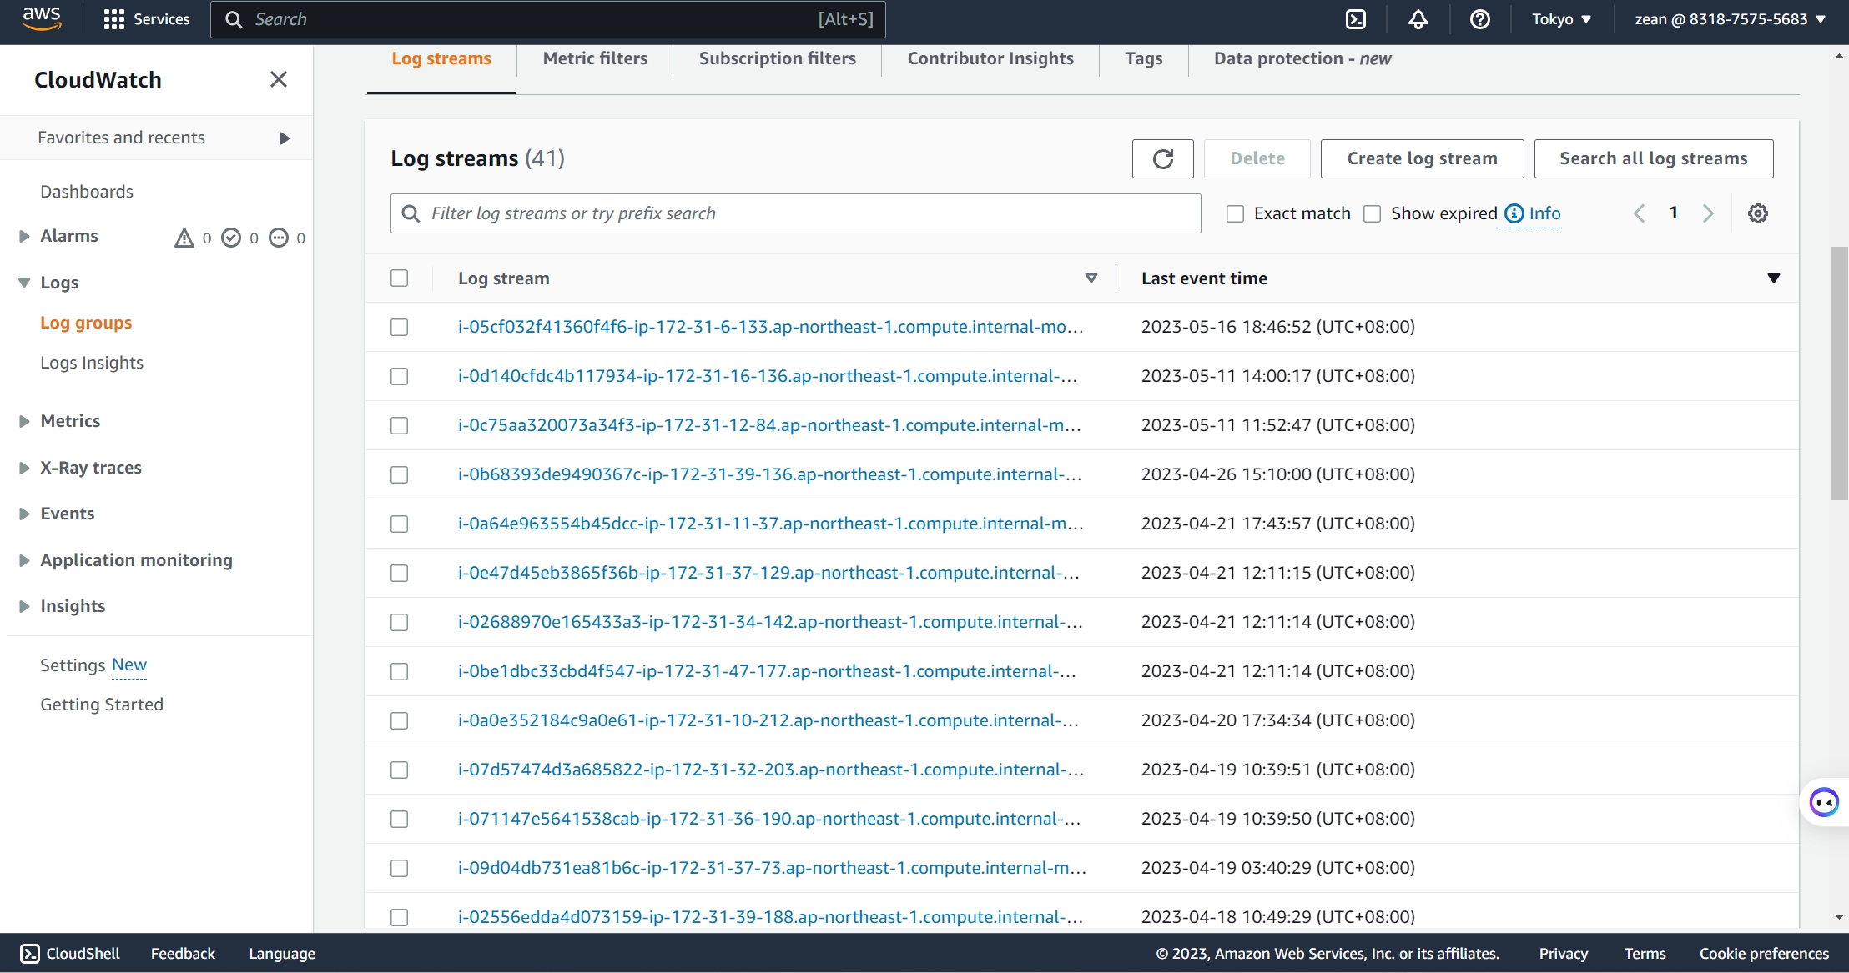Expand the X-Ray traces section
The height and width of the screenshot is (973, 1849).
24,469
